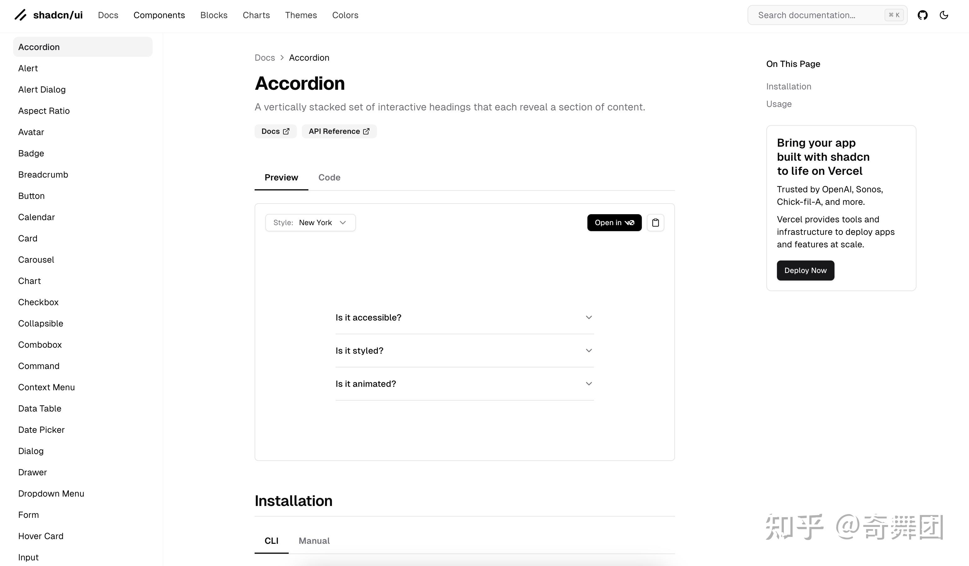Open the Docs external link badge
This screenshot has width=969, height=566.
pyautogui.click(x=275, y=131)
